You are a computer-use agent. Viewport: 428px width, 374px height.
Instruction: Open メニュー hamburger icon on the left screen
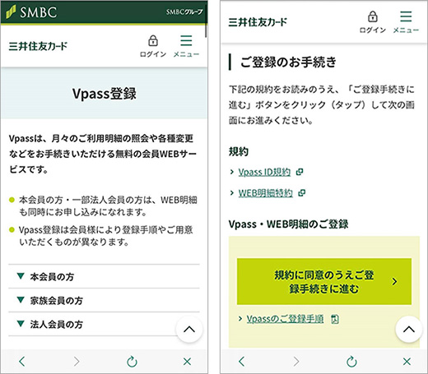coord(186,40)
